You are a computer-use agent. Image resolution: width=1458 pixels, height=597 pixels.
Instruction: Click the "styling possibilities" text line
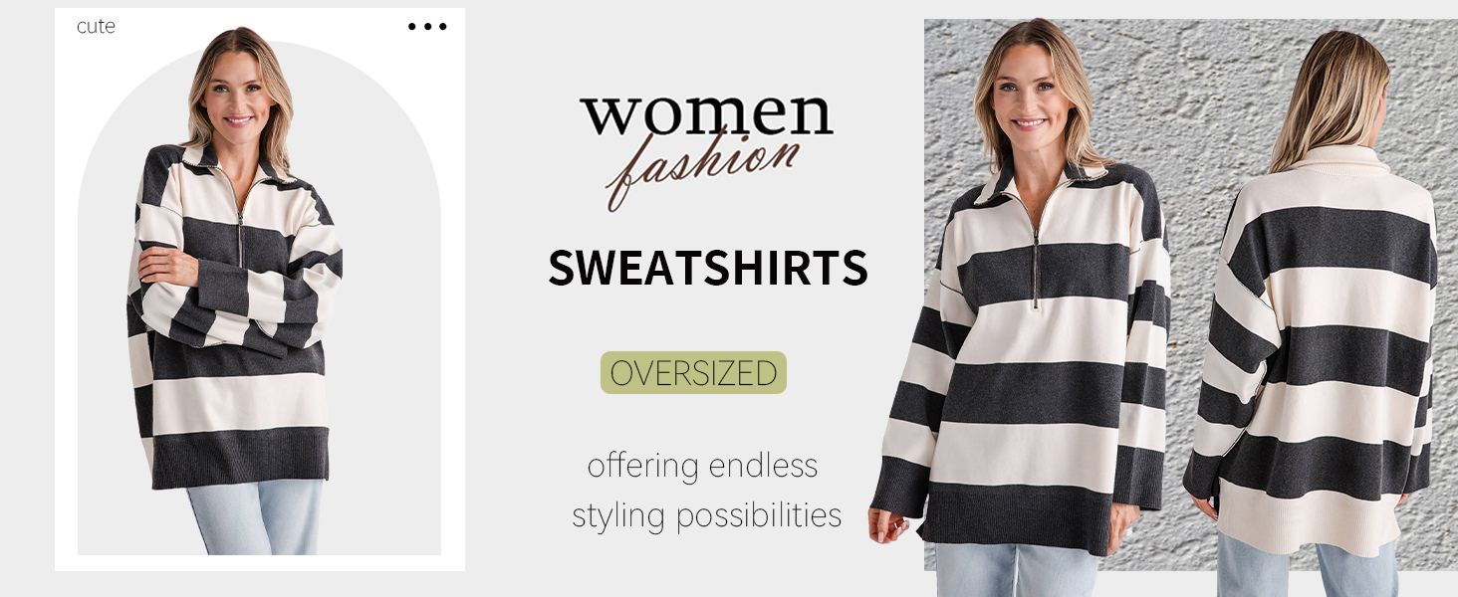click(707, 515)
